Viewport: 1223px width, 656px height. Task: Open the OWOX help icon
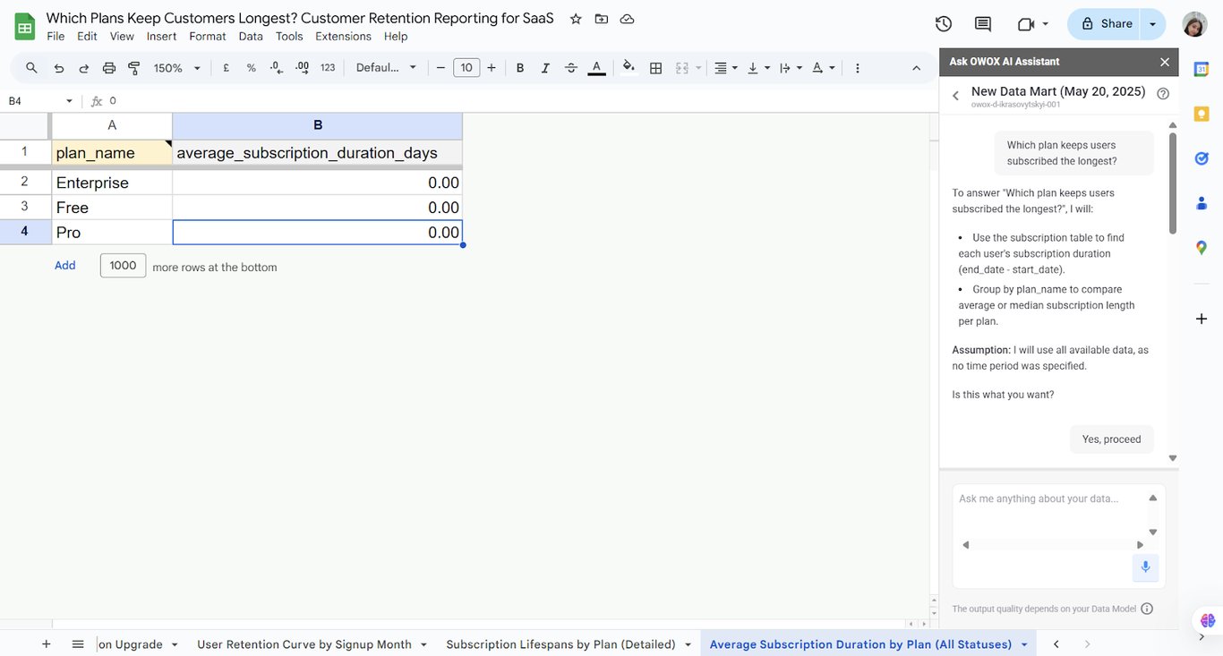(1163, 93)
